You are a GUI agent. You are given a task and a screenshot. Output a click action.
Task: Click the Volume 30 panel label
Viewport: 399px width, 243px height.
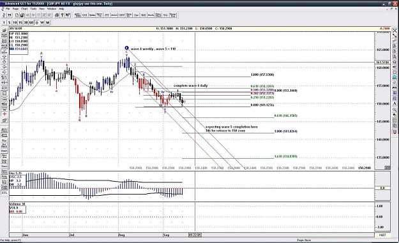17,204
